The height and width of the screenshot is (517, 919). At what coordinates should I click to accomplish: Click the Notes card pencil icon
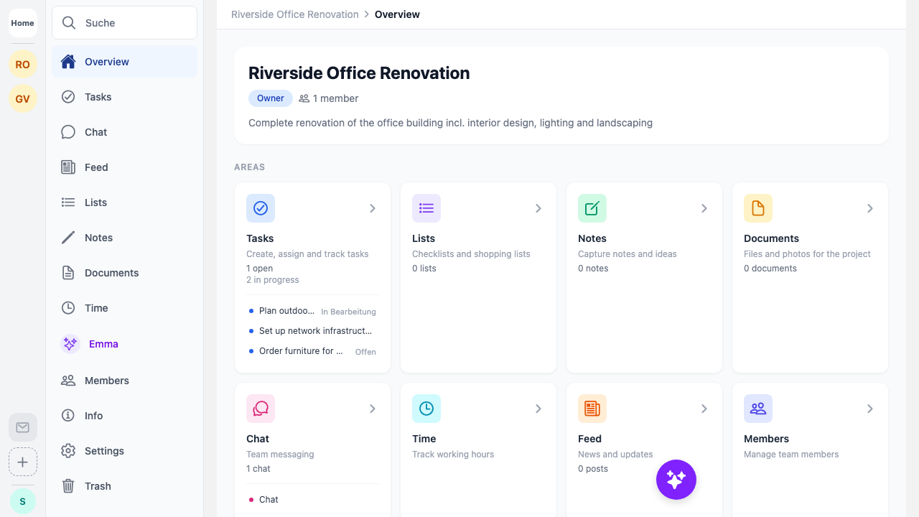pyautogui.click(x=592, y=208)
